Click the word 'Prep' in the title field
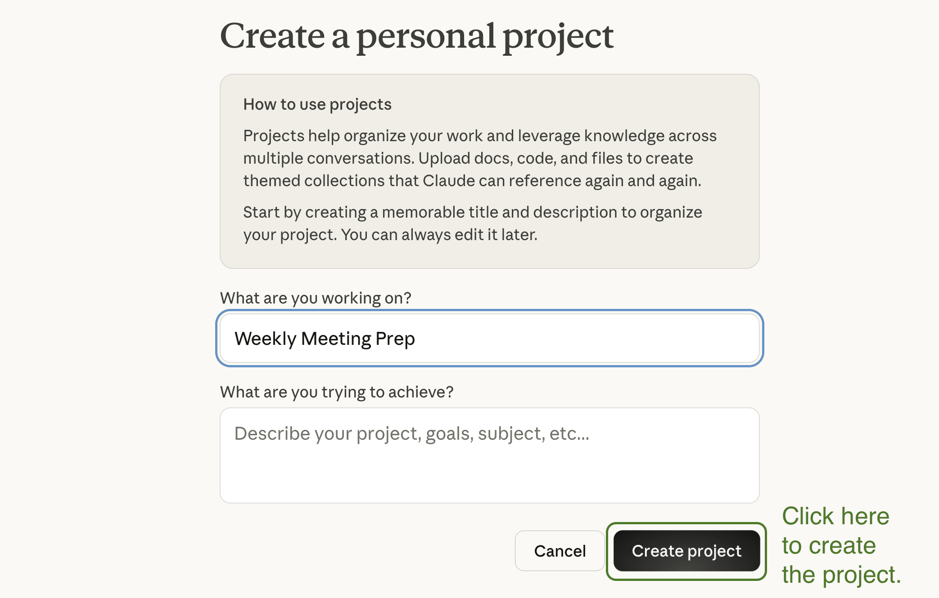Viewport: 939px width, 598px height. (395, 339)
